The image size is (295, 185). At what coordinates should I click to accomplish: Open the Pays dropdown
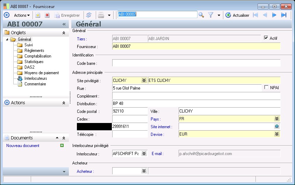point(276,119)
